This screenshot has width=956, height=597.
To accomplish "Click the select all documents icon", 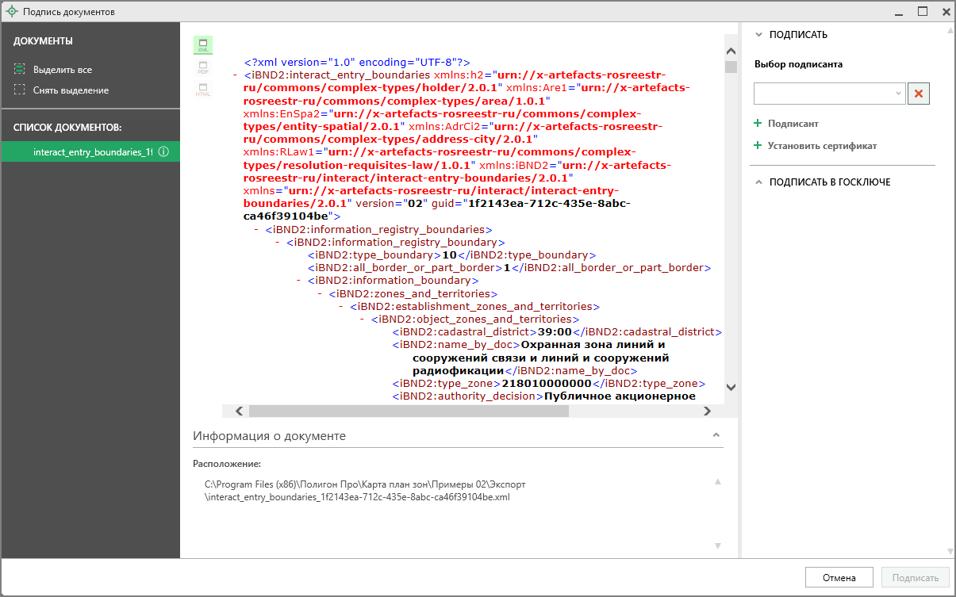I will pyautogui.click(x=20, y=70).
